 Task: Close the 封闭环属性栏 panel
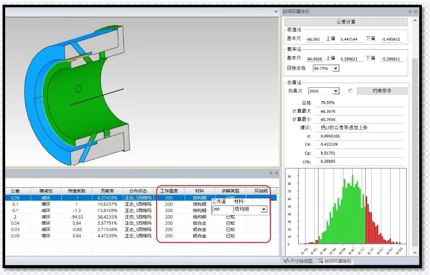[x=415, y=12]
